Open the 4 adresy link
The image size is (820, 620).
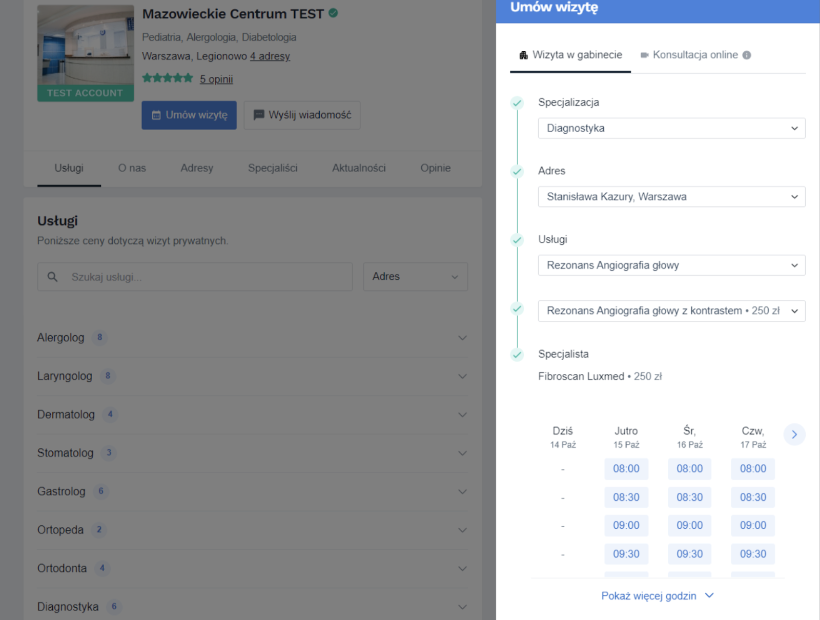pyautogui.click(x=270, y=56)
